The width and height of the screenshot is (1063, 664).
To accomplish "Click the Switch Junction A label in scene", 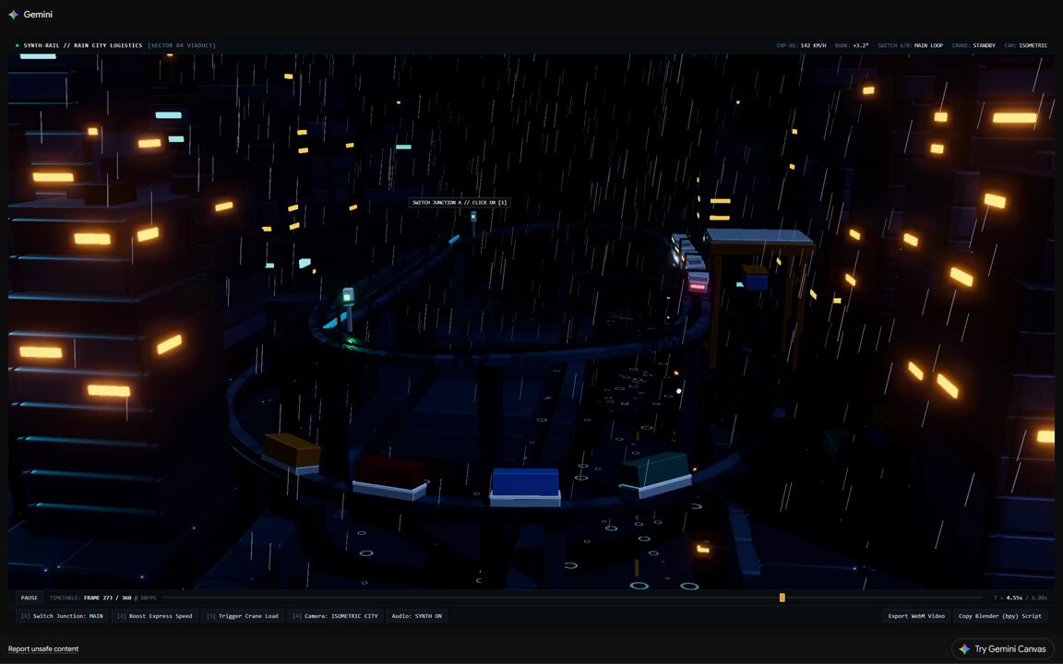I will (x=460, y=203).
